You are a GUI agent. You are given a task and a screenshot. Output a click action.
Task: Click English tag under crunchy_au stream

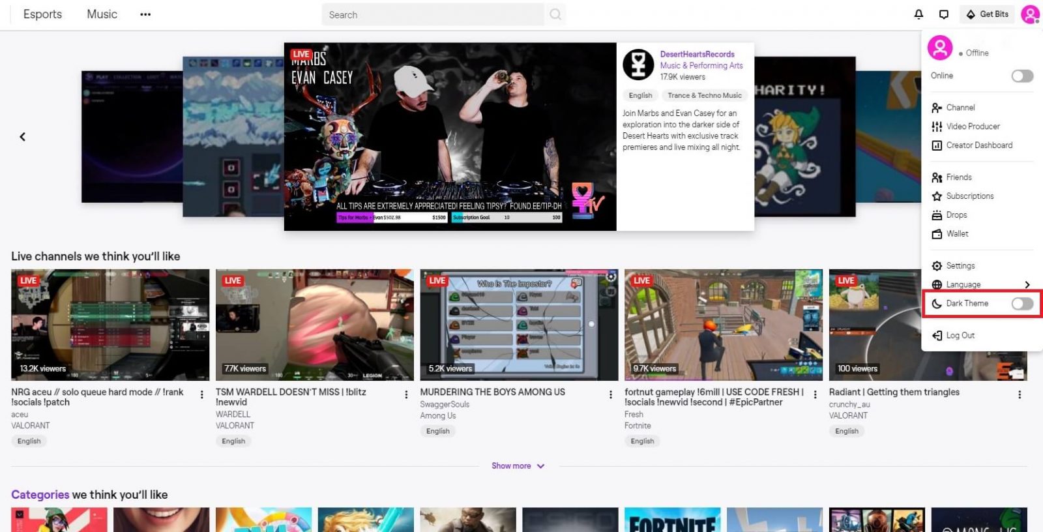(x=847, y=431)
